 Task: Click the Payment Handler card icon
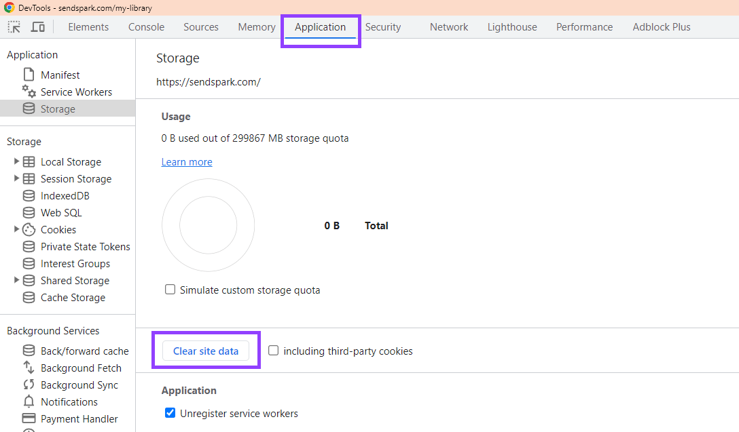click(x=29, y=418)
